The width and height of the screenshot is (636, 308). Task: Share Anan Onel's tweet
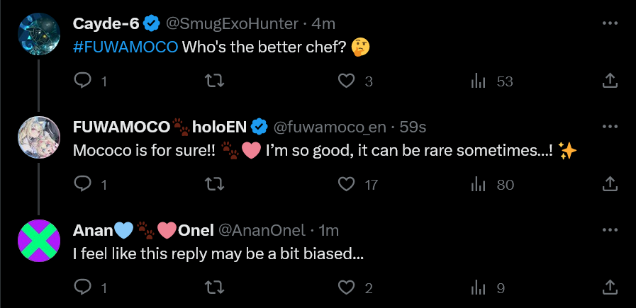(609, 287)
